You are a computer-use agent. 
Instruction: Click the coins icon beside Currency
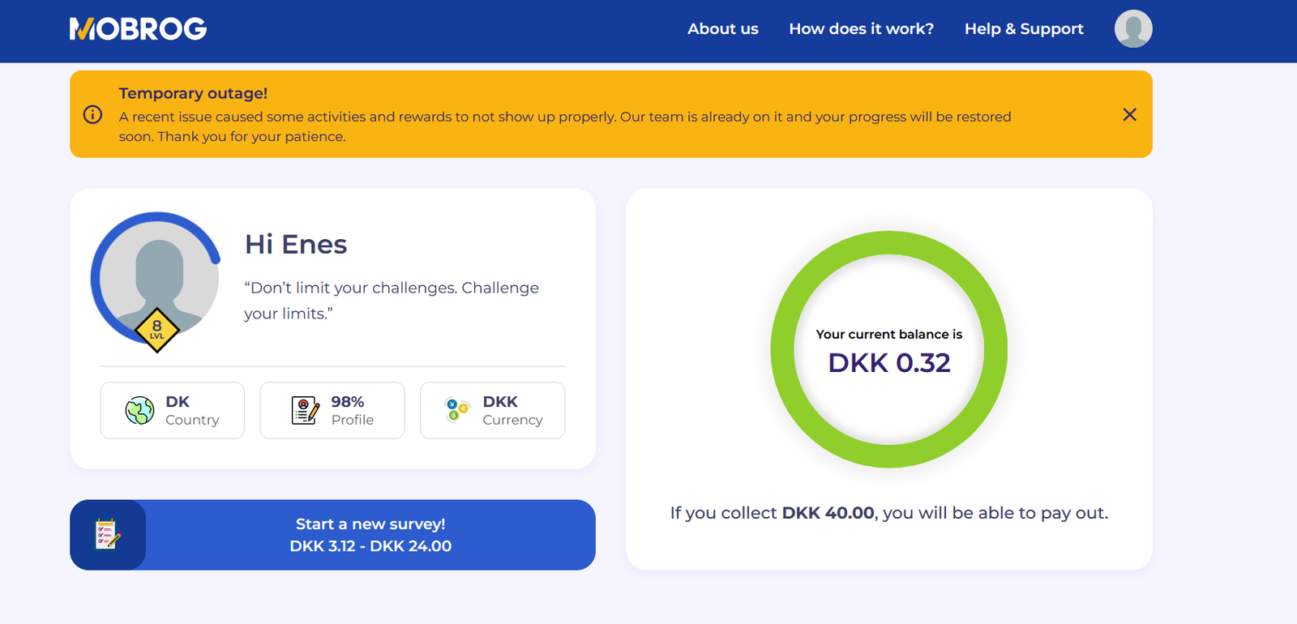coord(456,409)
